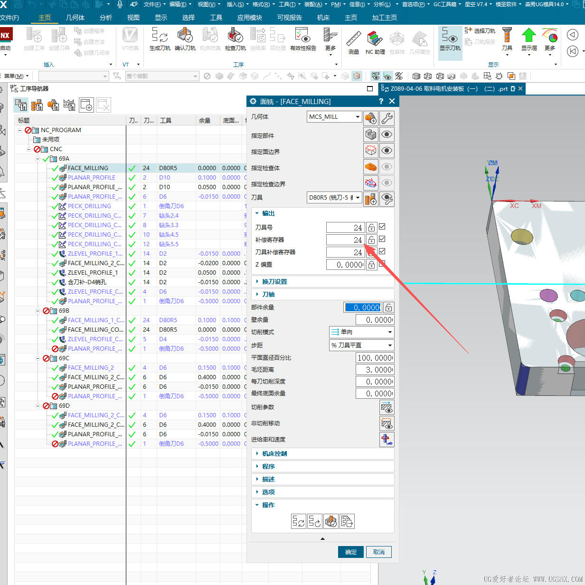The width and height of the screenshot is (585, 585).
Task: Toggle the 补偿寄存器 checkbox
Action: (x=382, y=239)
